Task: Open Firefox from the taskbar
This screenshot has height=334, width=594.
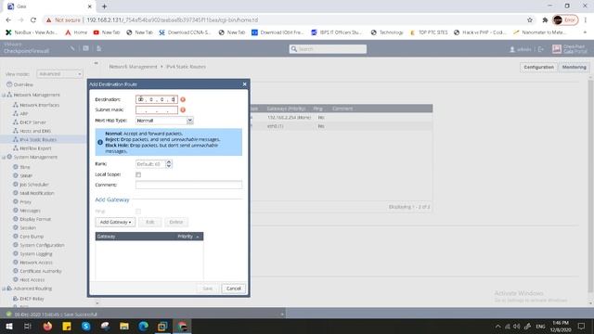Action: 47,327
